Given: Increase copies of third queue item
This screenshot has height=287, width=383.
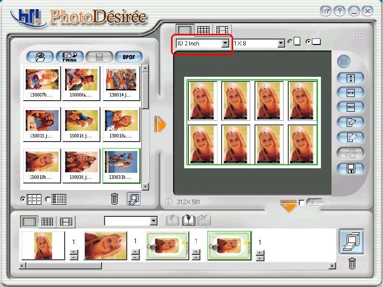Looking at the screenshot, I should point(196,252).
